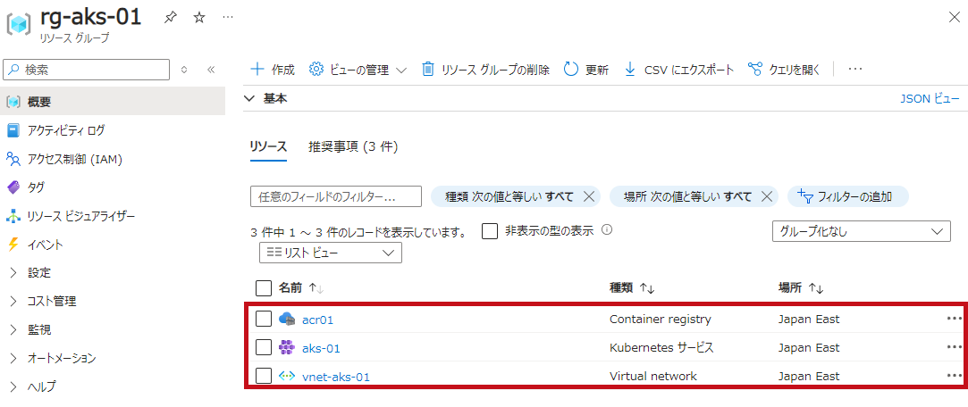Refresh the list with 更新
The height and width of the screenshot is (407, 968).
point(586,70)
